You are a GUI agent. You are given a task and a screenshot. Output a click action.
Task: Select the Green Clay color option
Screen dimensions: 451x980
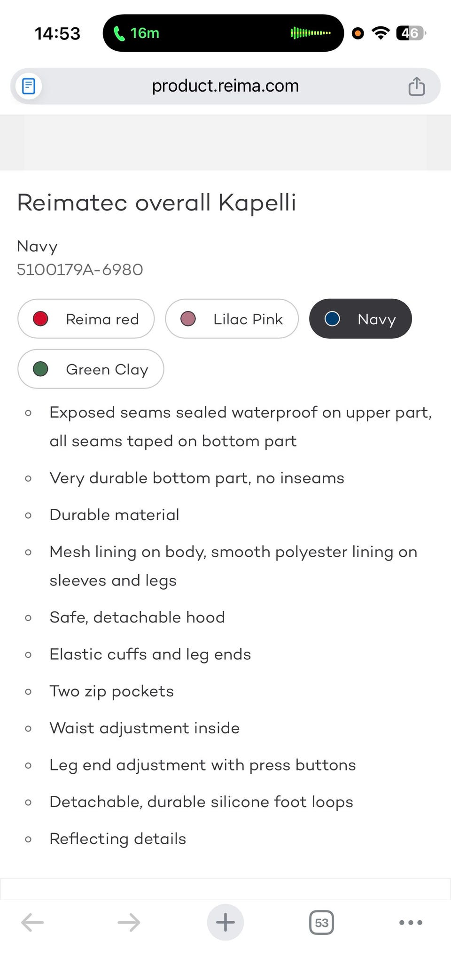pos(91,369)
